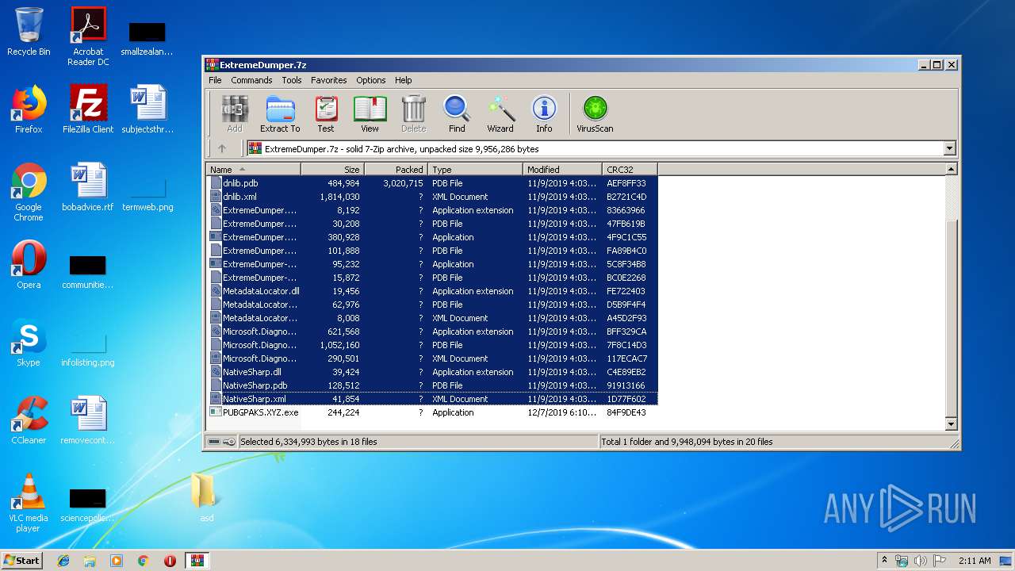Click the archive path address field

pyautogui.click(x=601, y=148)
